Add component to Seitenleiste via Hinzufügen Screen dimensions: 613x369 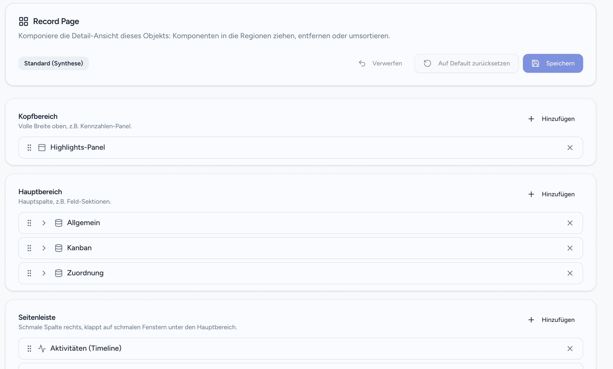pos(551,320)
